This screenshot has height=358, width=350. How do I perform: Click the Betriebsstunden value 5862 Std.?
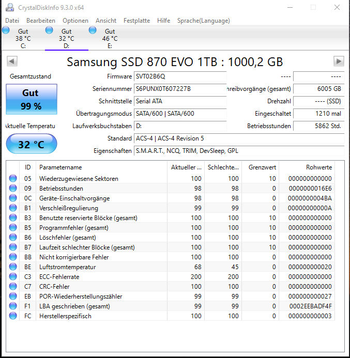(x=318, y=126)
